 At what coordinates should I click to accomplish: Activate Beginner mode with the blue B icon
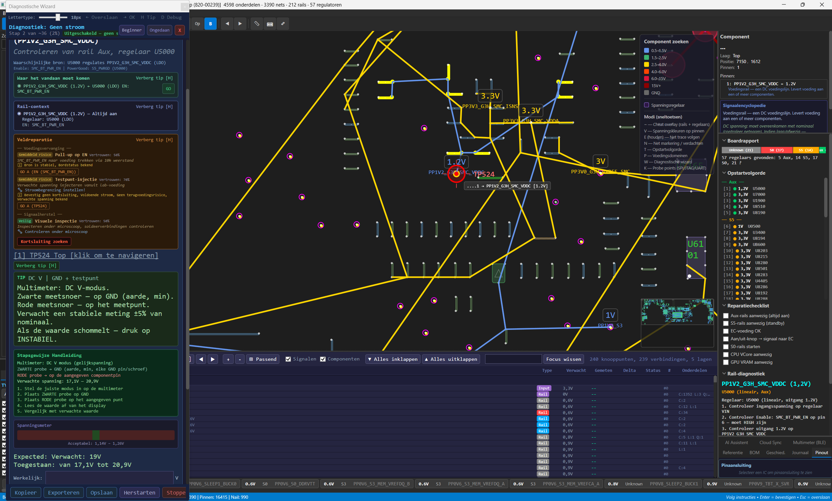coord(211,24)
